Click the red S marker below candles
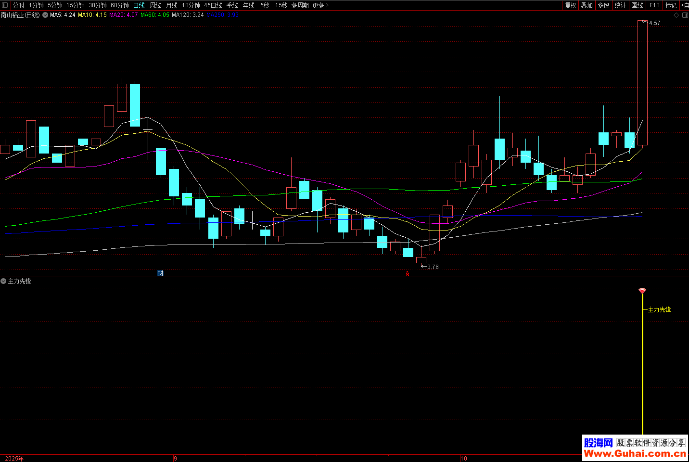This screenshot has height=462, width=689. coord(408,274)
